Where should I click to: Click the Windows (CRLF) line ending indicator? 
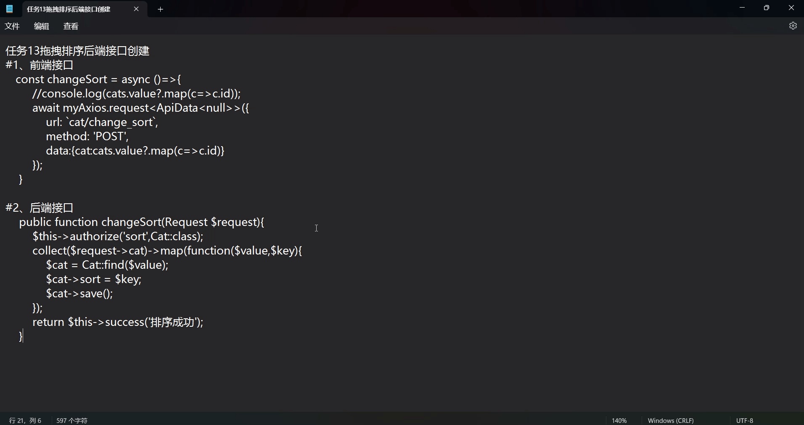tap(670, 420)
